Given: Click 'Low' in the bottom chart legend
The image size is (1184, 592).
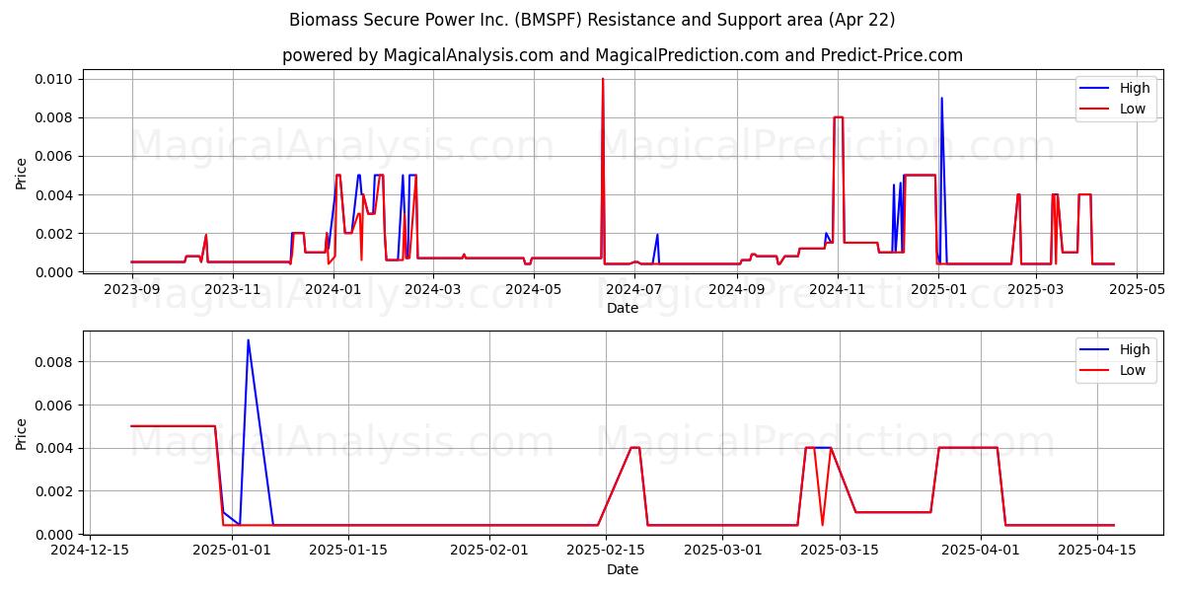Looking at the screenshot, I should [1133, 371].
